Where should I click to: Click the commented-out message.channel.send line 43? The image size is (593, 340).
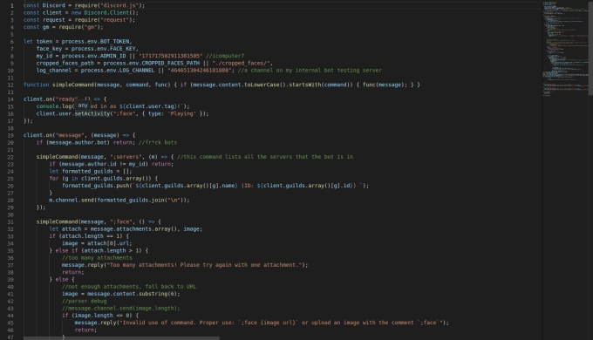120,309
